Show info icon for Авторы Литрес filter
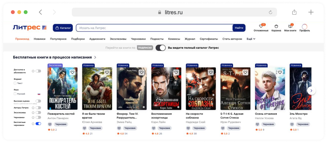 coord(33,108)
